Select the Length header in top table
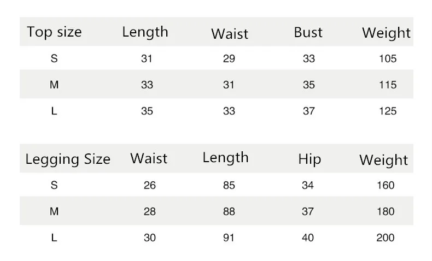This screenshot has width=432, height=261. pos(145,32)
